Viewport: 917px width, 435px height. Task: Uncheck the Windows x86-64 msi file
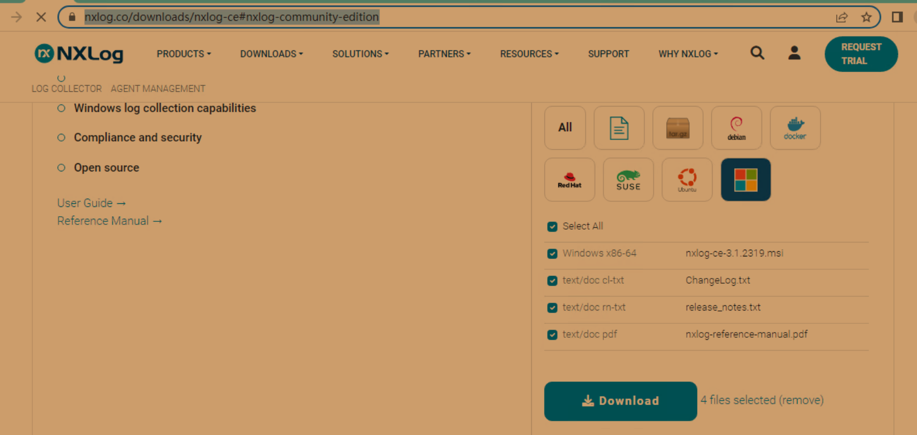(x=552, y=254)
